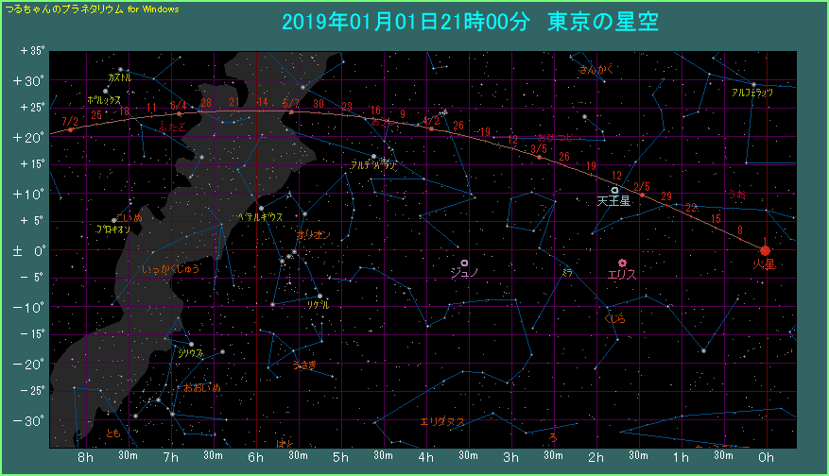Click the 6h right ascension axis label
Viewport: 829px width, 476px height.
255,458
